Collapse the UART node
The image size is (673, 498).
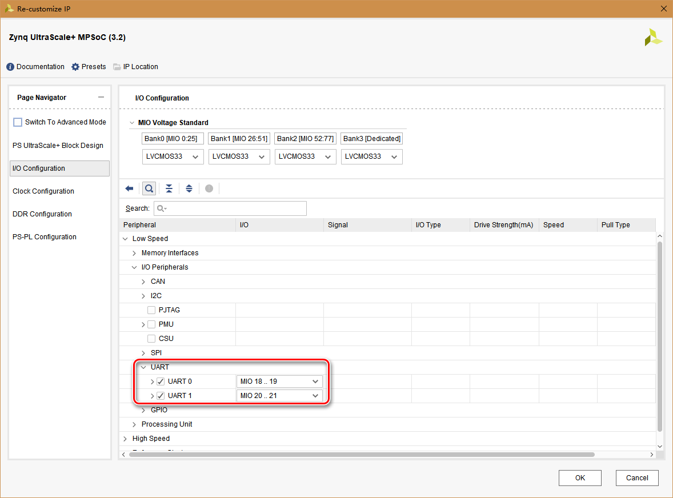click(143, 367)
